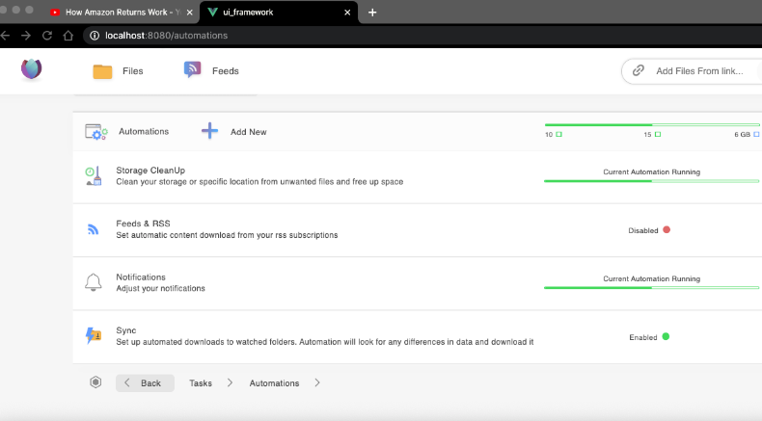The width and height of the screenshot is (762, 421).
Task: Click the link icon in add-files field
Action: pos(639,70)
